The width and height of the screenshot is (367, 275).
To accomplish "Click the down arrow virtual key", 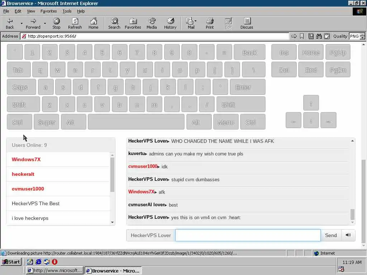I will pos(311,120).
